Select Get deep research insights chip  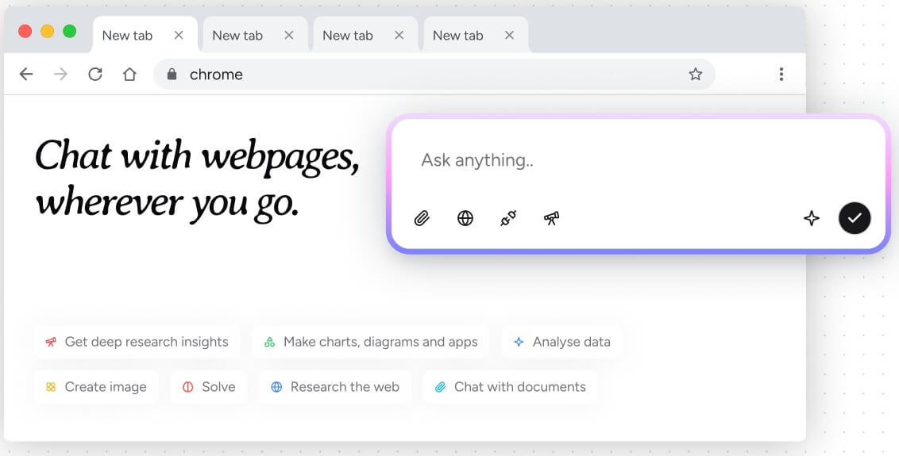pos(137,342)
